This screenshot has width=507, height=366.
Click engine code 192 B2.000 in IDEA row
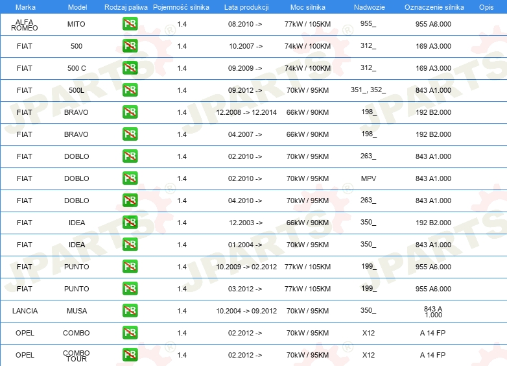click(x=433, y=223)
